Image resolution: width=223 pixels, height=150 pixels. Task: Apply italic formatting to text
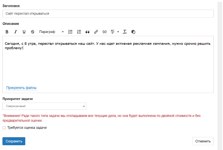click(15, 32)
